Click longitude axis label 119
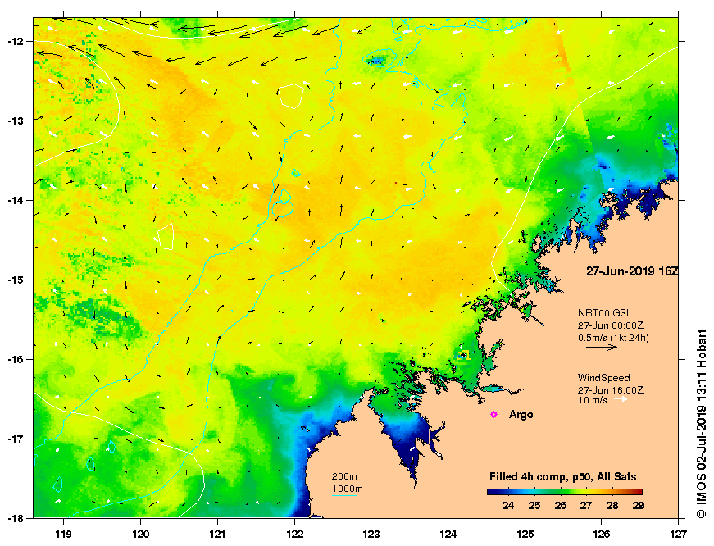 click(x=63, y=535)
